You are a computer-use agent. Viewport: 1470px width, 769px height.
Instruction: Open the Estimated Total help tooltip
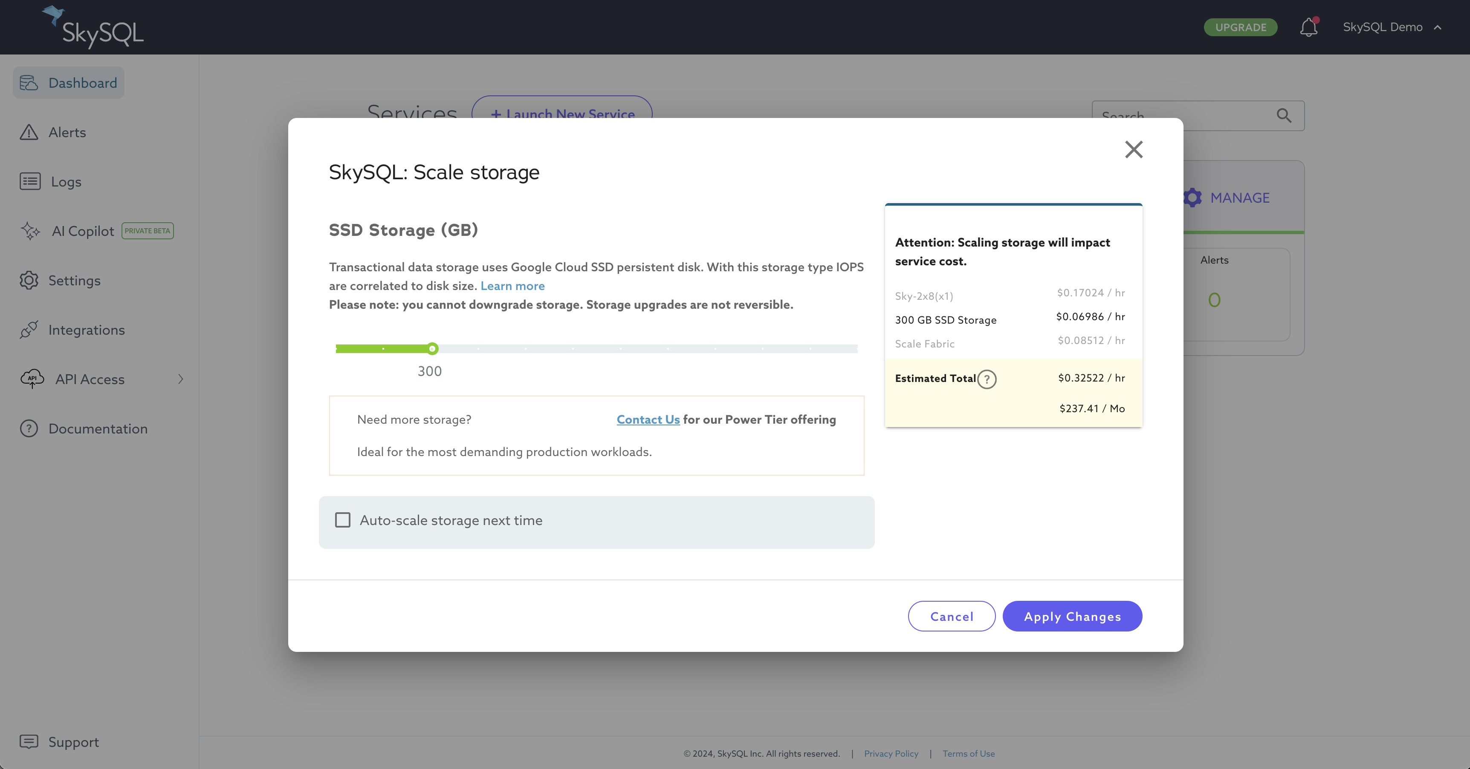[987, 379]
